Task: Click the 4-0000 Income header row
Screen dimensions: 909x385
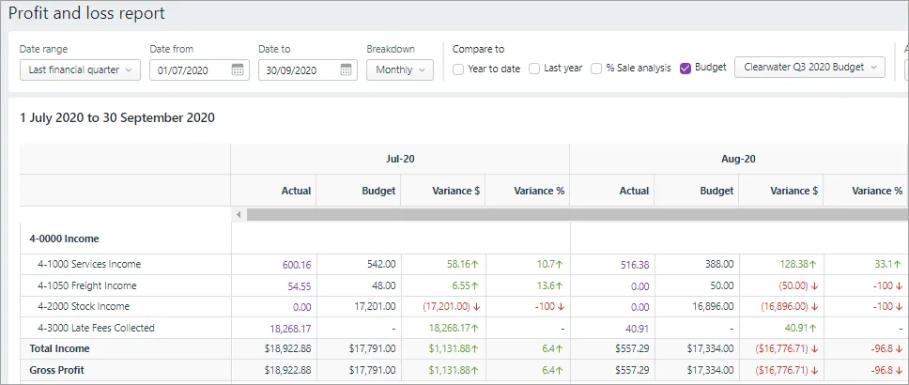Action: click(x=65, y=239)
